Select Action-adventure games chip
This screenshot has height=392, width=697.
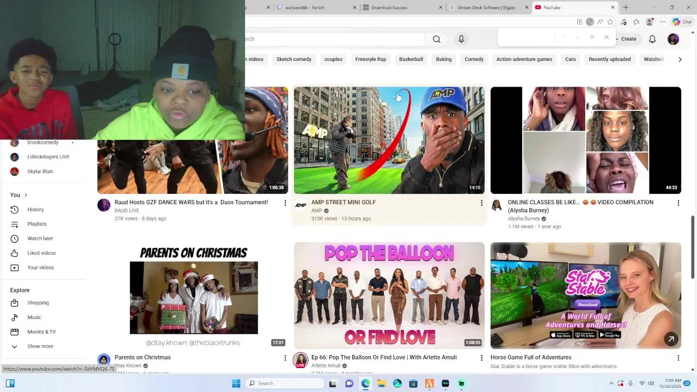point(524,59)
